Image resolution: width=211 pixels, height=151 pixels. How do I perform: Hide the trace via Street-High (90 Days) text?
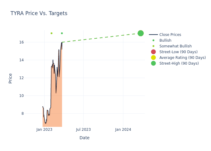point(179,63)
